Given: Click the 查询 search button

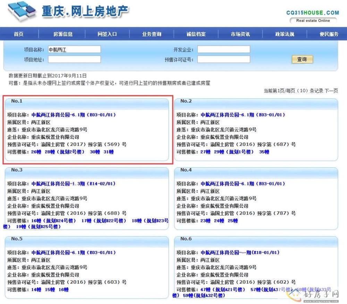Looking at the screenshot, I should pos(302,59).
